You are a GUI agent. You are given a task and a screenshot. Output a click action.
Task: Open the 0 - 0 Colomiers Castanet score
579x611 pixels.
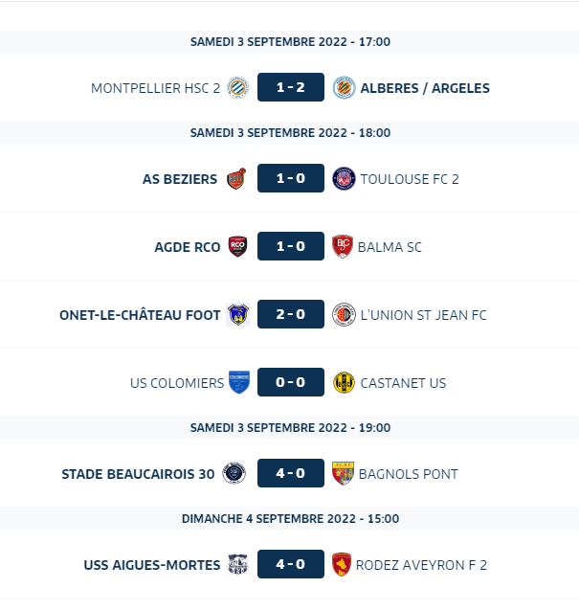click(x=291, y=382)
